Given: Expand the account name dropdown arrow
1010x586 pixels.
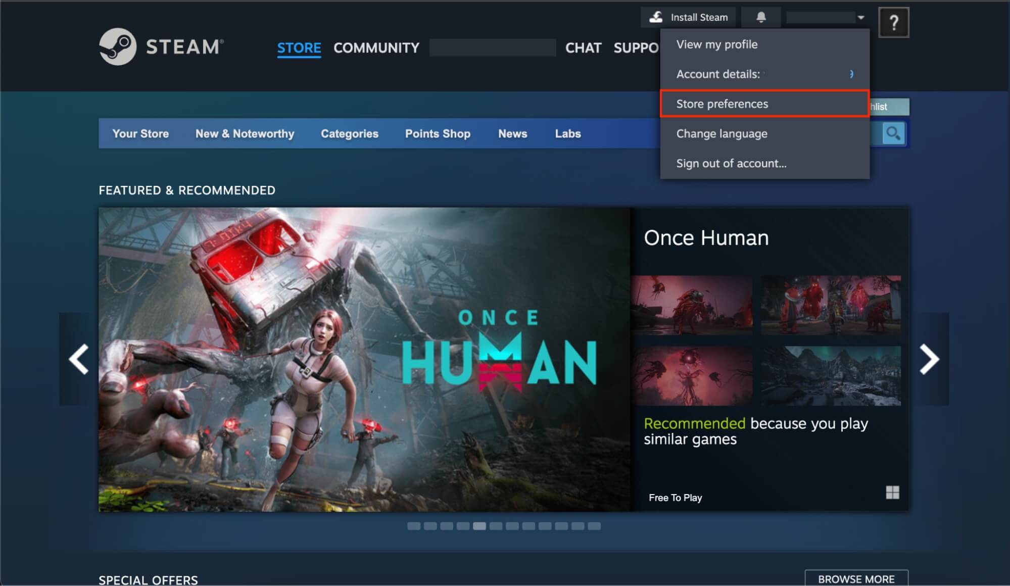Looking at the screenshot, I should click(x=861, y=18).
